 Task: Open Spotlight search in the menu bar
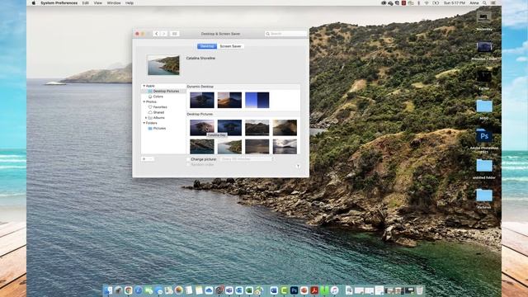(484, 3)
